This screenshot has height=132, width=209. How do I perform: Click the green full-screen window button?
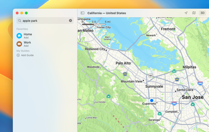coord(26,13)
